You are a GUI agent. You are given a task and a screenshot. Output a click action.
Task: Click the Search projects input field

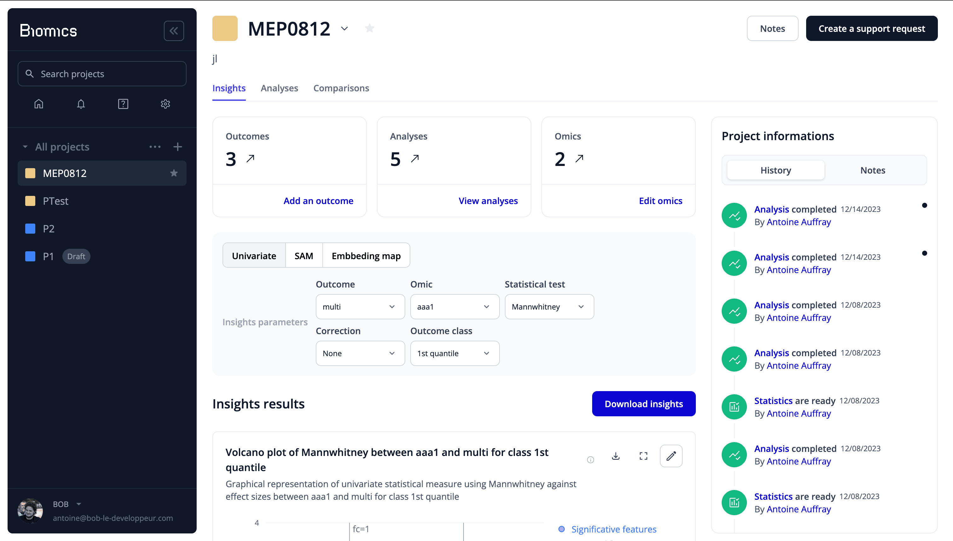click(102, 74)
